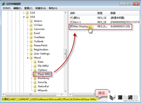Click the PowerPoint folder icon
Image resolution: width=141 pixels, height=103 pixels.
[31, 45]
